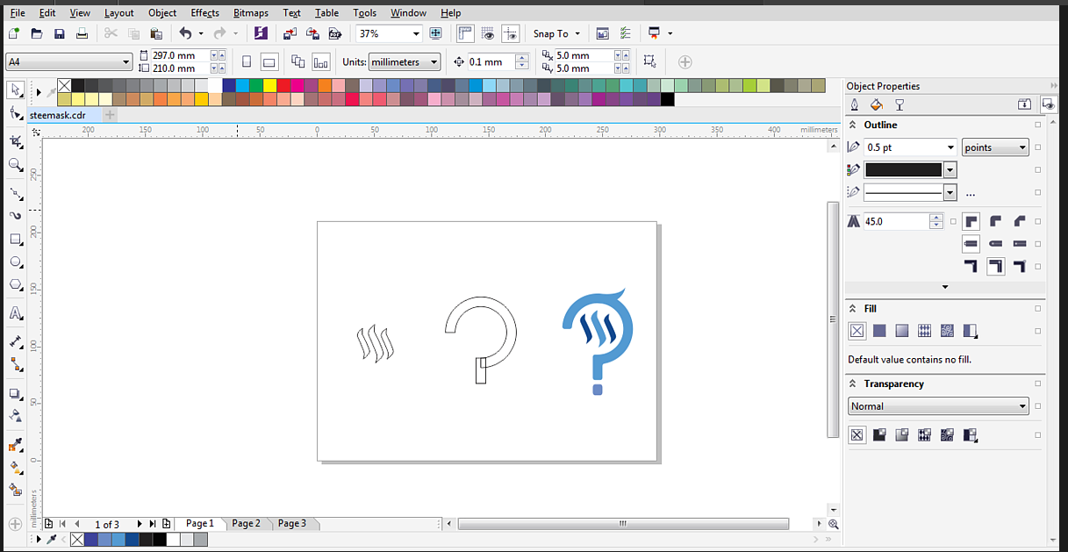Click the page width field 297.0 mm
The height and width of the screenshot is (552, 1068).
tap(179, 55)
